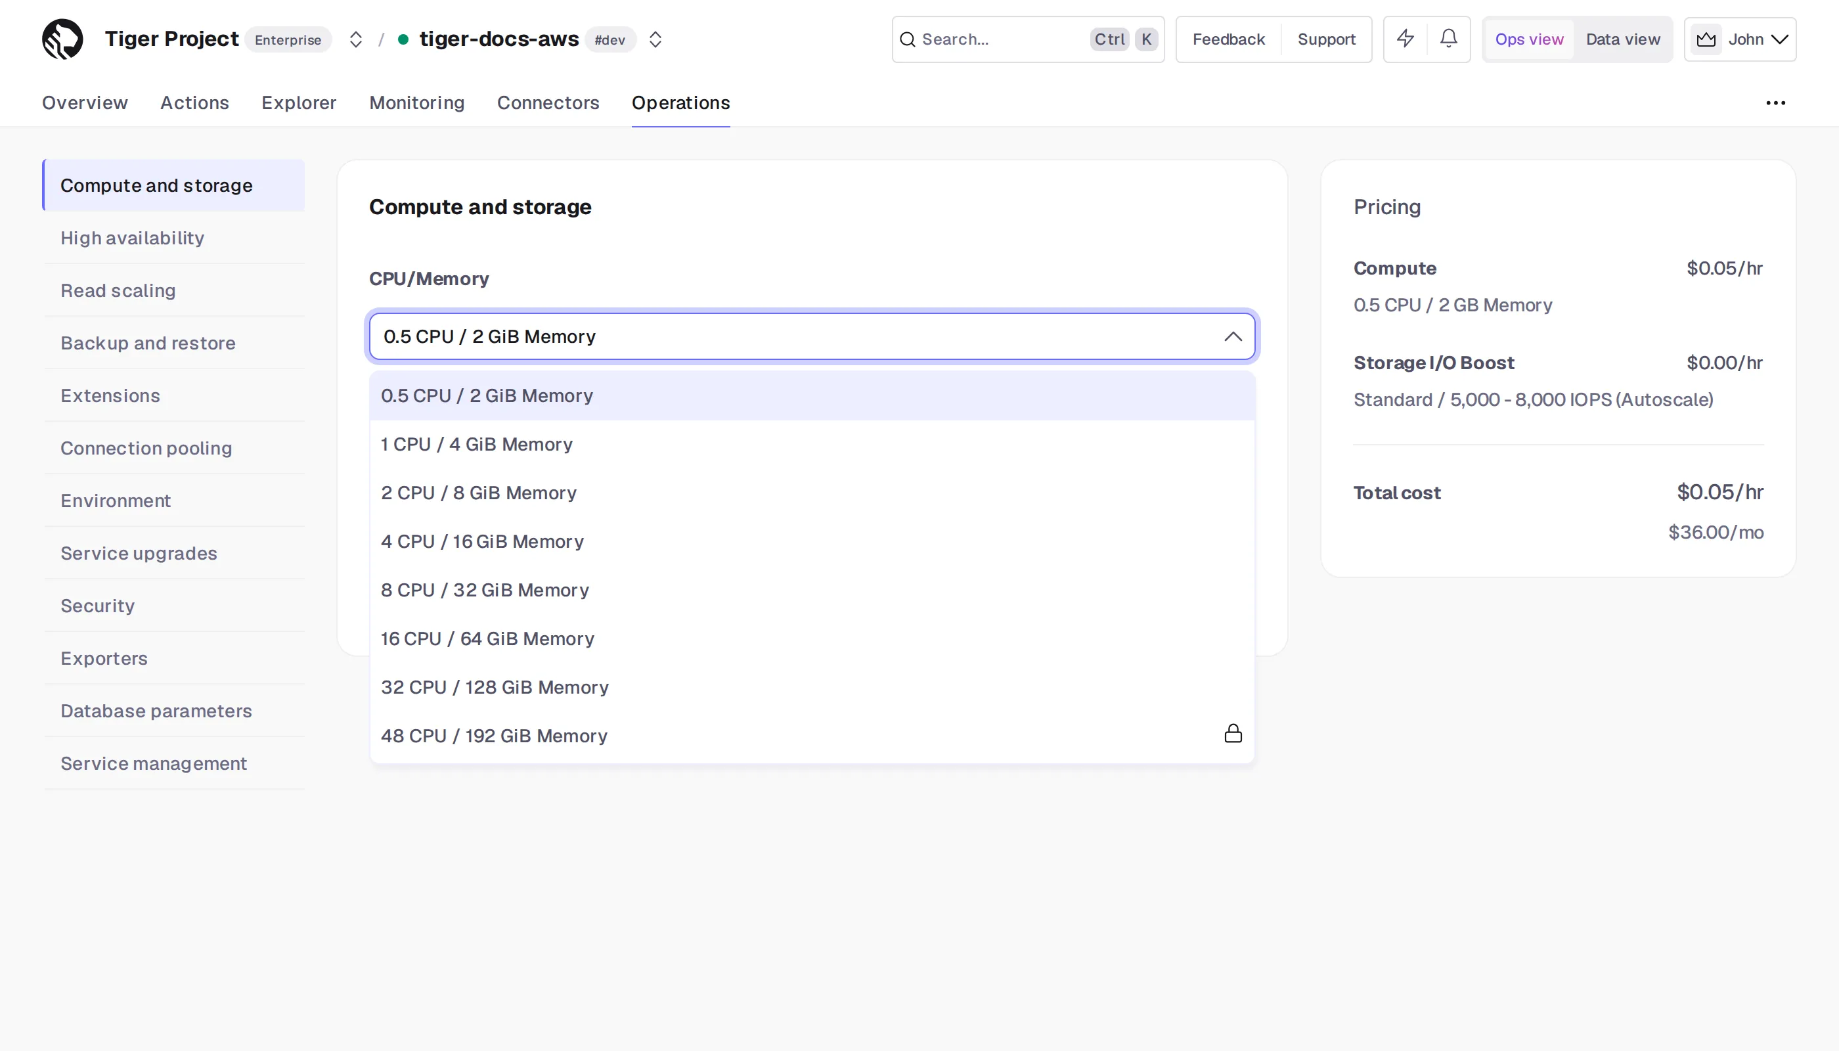Open the Connectors tab

tap(548, 103)
